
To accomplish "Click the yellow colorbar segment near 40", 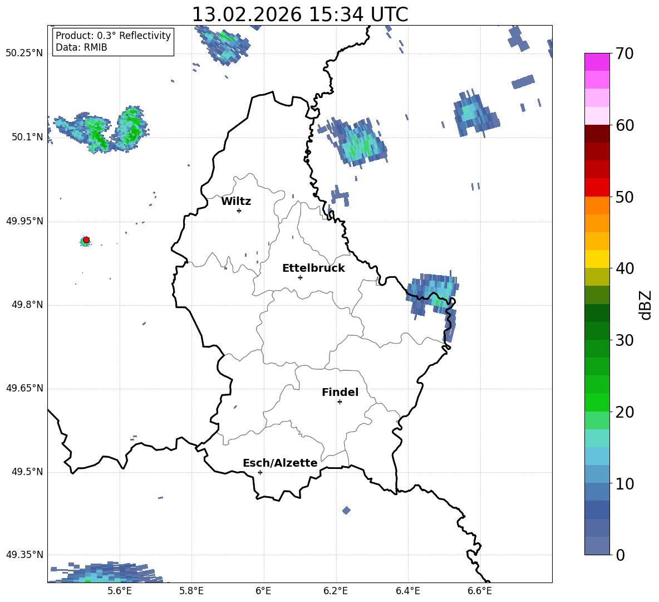I will tap(597, 259).
